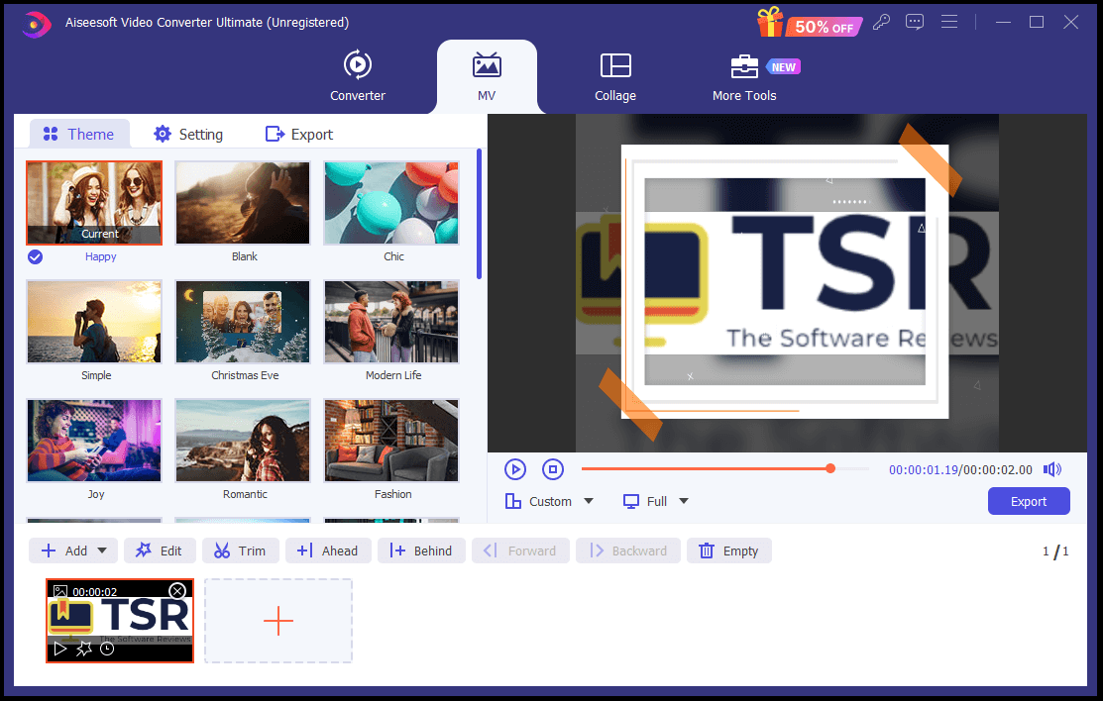Open the More Tools tab

[744, 76]
